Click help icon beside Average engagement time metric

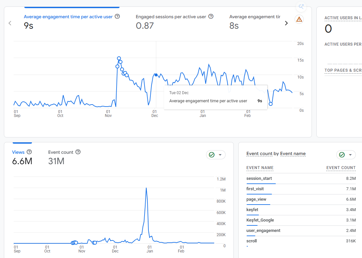pos(117,16)
